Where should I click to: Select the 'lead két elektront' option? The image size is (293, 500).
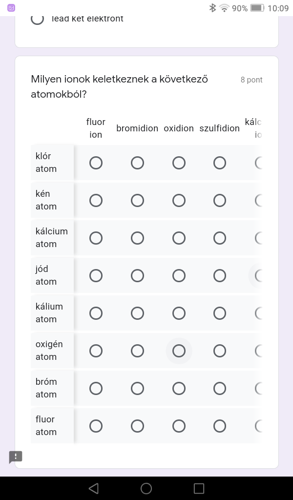[37, 19]
